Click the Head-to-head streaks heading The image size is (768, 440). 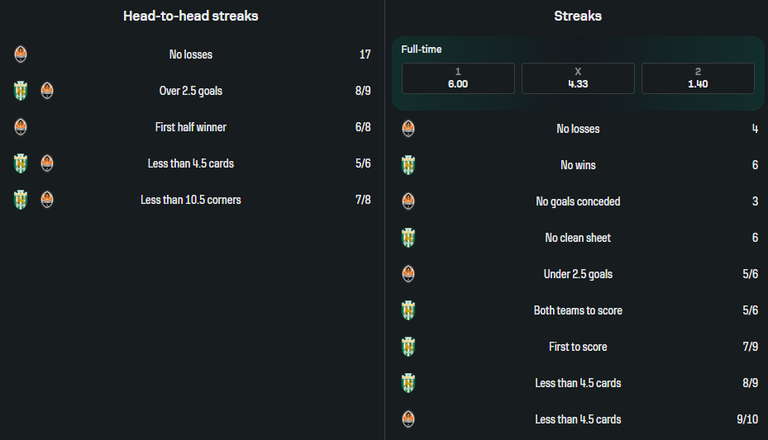[191, 16]
